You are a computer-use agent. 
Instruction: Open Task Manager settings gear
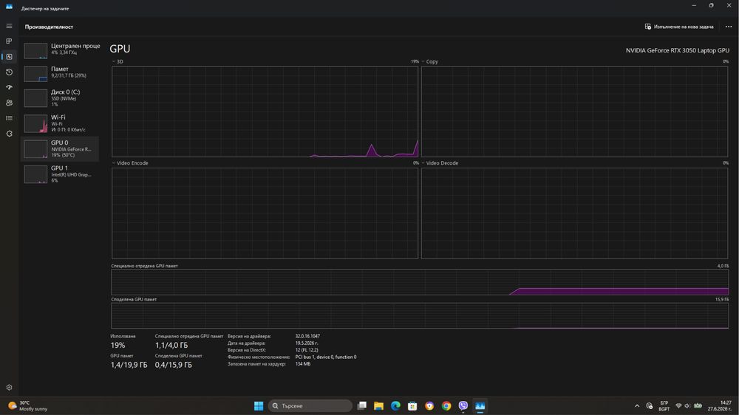(x=9, y=387)
